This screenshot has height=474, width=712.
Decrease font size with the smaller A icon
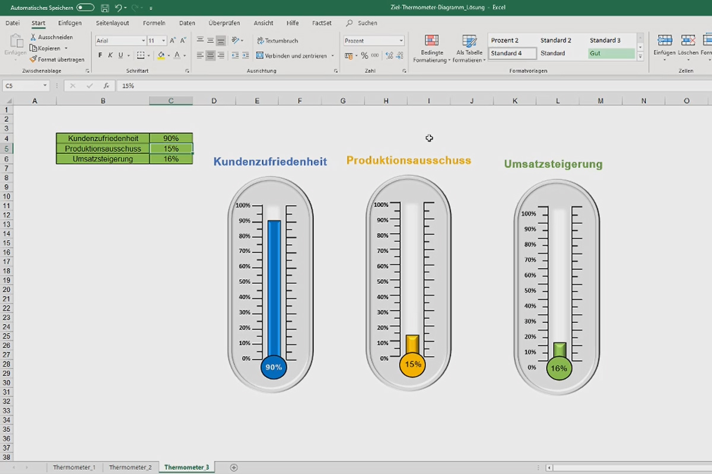pyautogui.click(x=182, y=41)
